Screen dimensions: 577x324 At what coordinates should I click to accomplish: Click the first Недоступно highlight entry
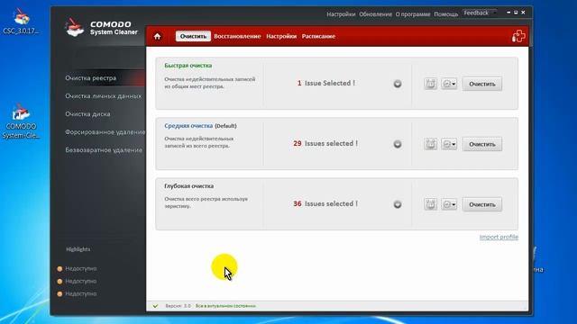[x=78, y=268]
